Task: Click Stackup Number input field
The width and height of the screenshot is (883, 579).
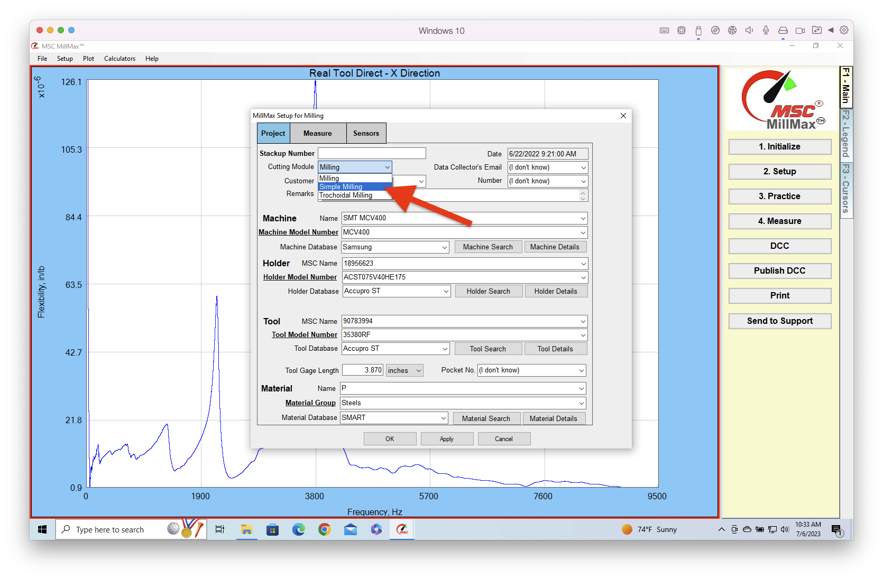Action: click(372, 153)
